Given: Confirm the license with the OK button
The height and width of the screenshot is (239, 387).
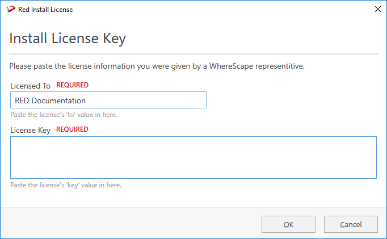Looking at the screenshot, I should (288, 224).
